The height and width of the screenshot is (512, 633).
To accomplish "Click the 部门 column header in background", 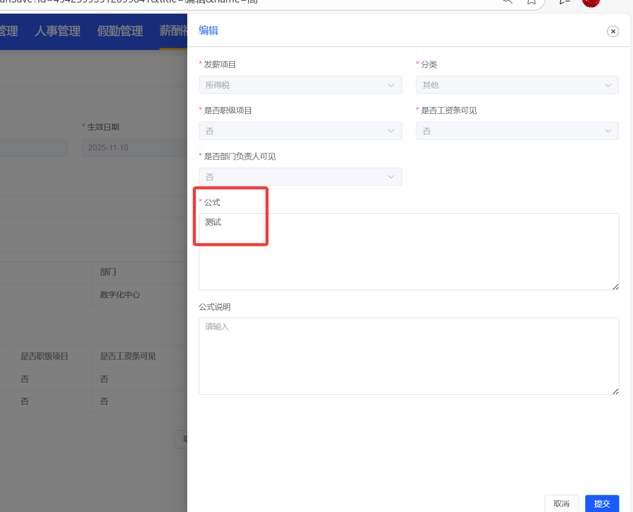I will (108, 272).
